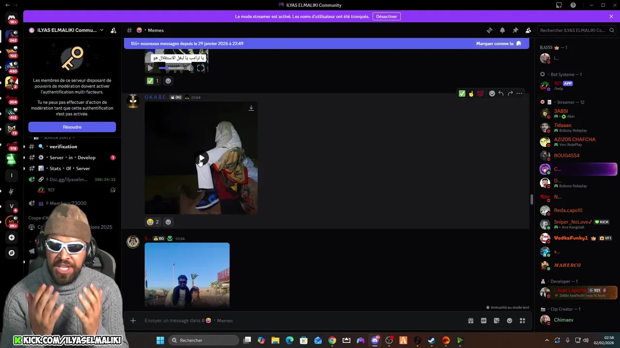Forward the OKABE message
The height and width of the screenshot is (348, 620).
510,93
